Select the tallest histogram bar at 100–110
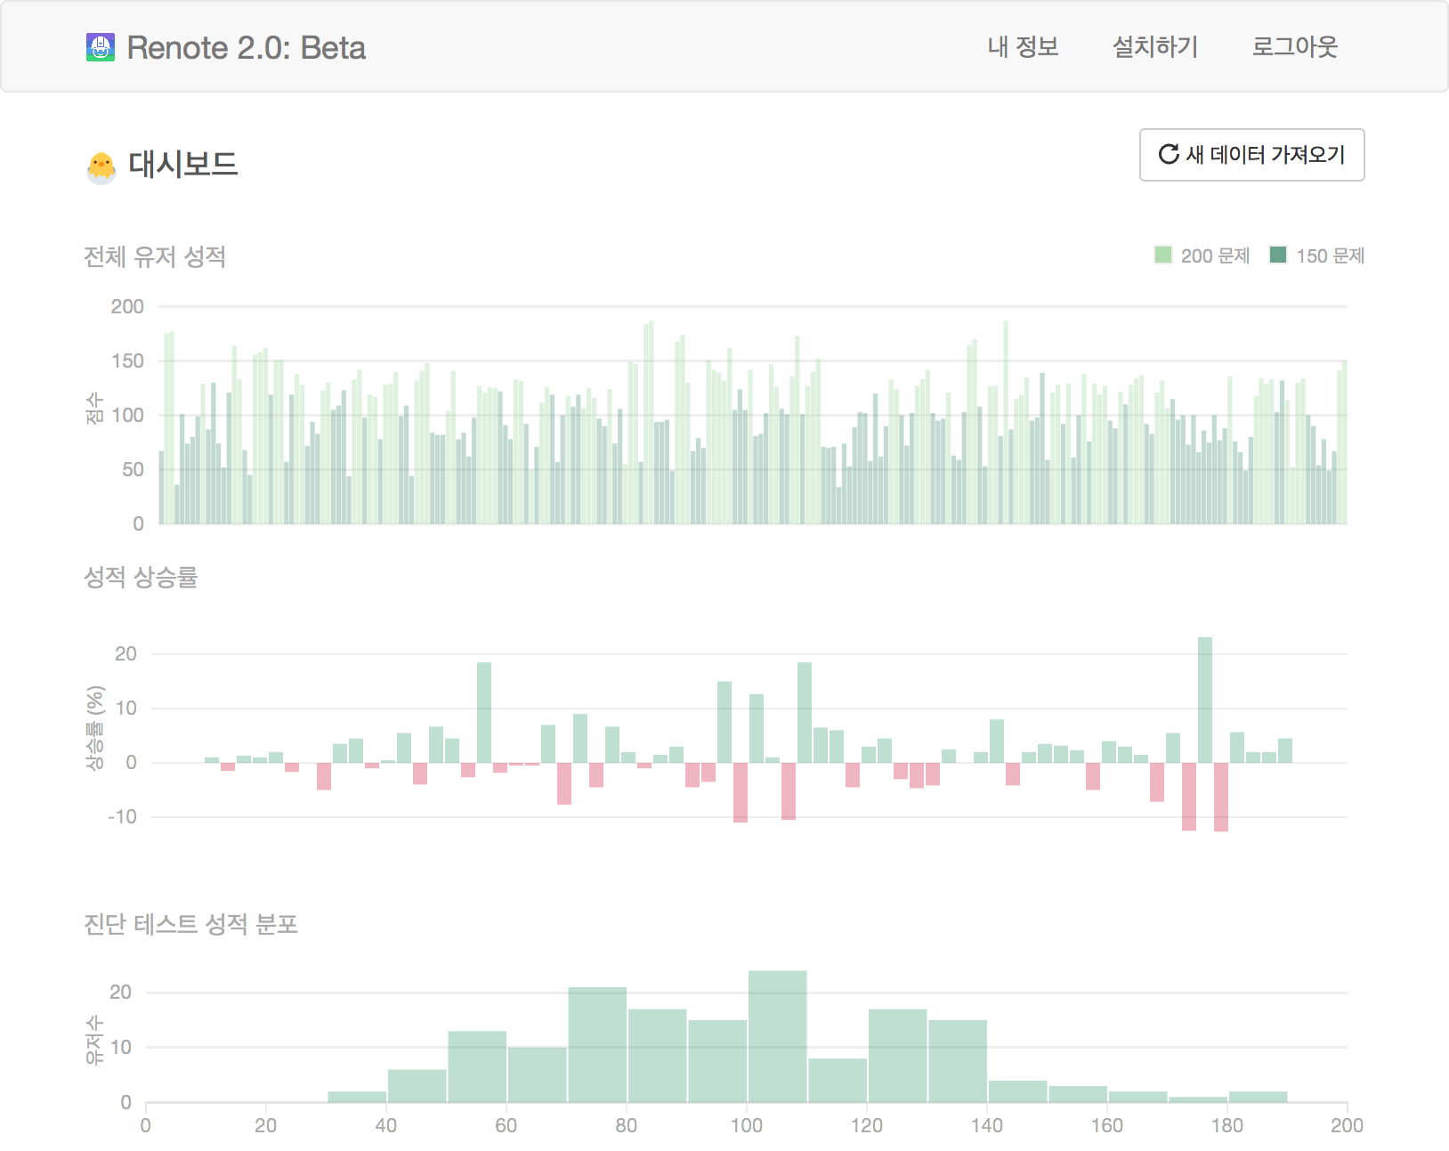This screenshot has width=1449, height=1151. click(778, 1036)
